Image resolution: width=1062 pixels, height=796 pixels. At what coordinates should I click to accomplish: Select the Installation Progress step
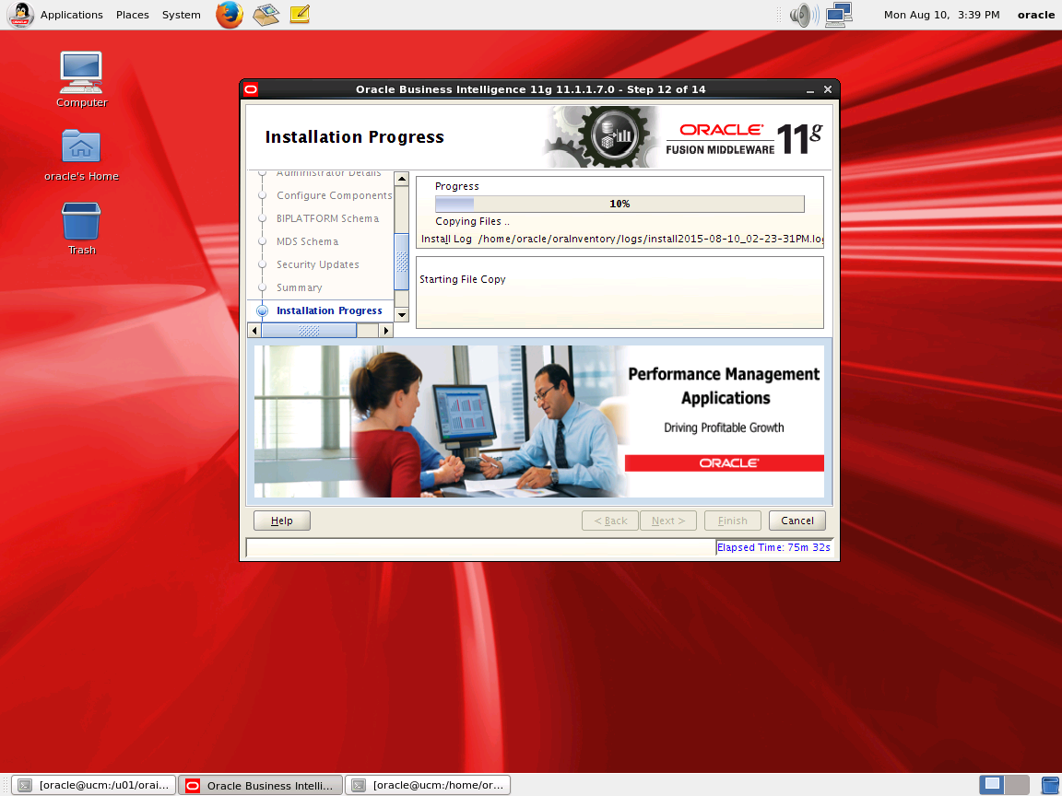point(329,310)
